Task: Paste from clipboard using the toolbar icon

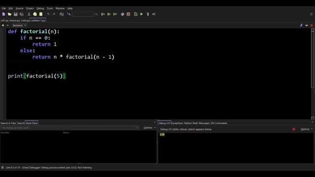Action: point(41,14)
